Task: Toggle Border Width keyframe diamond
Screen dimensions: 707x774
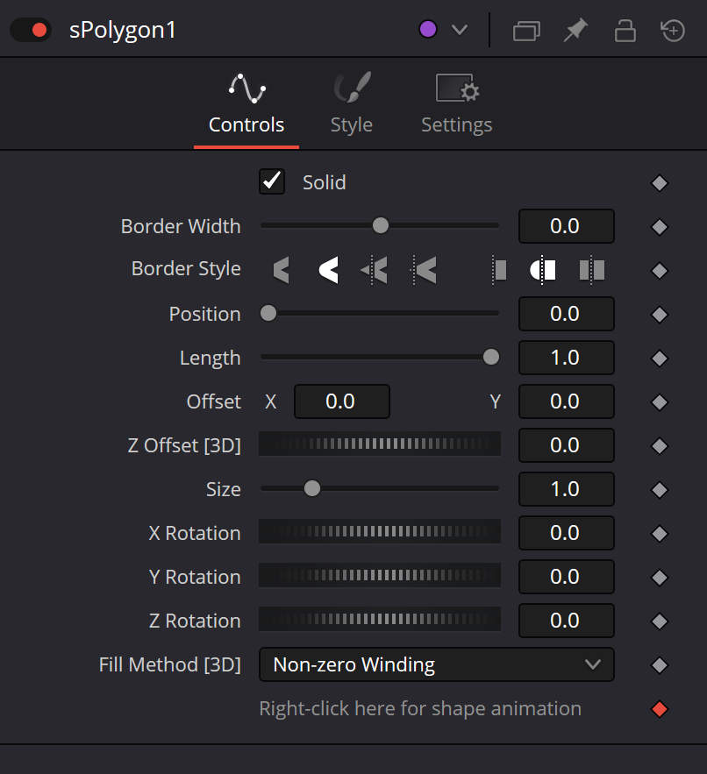Action: [660, 227]
